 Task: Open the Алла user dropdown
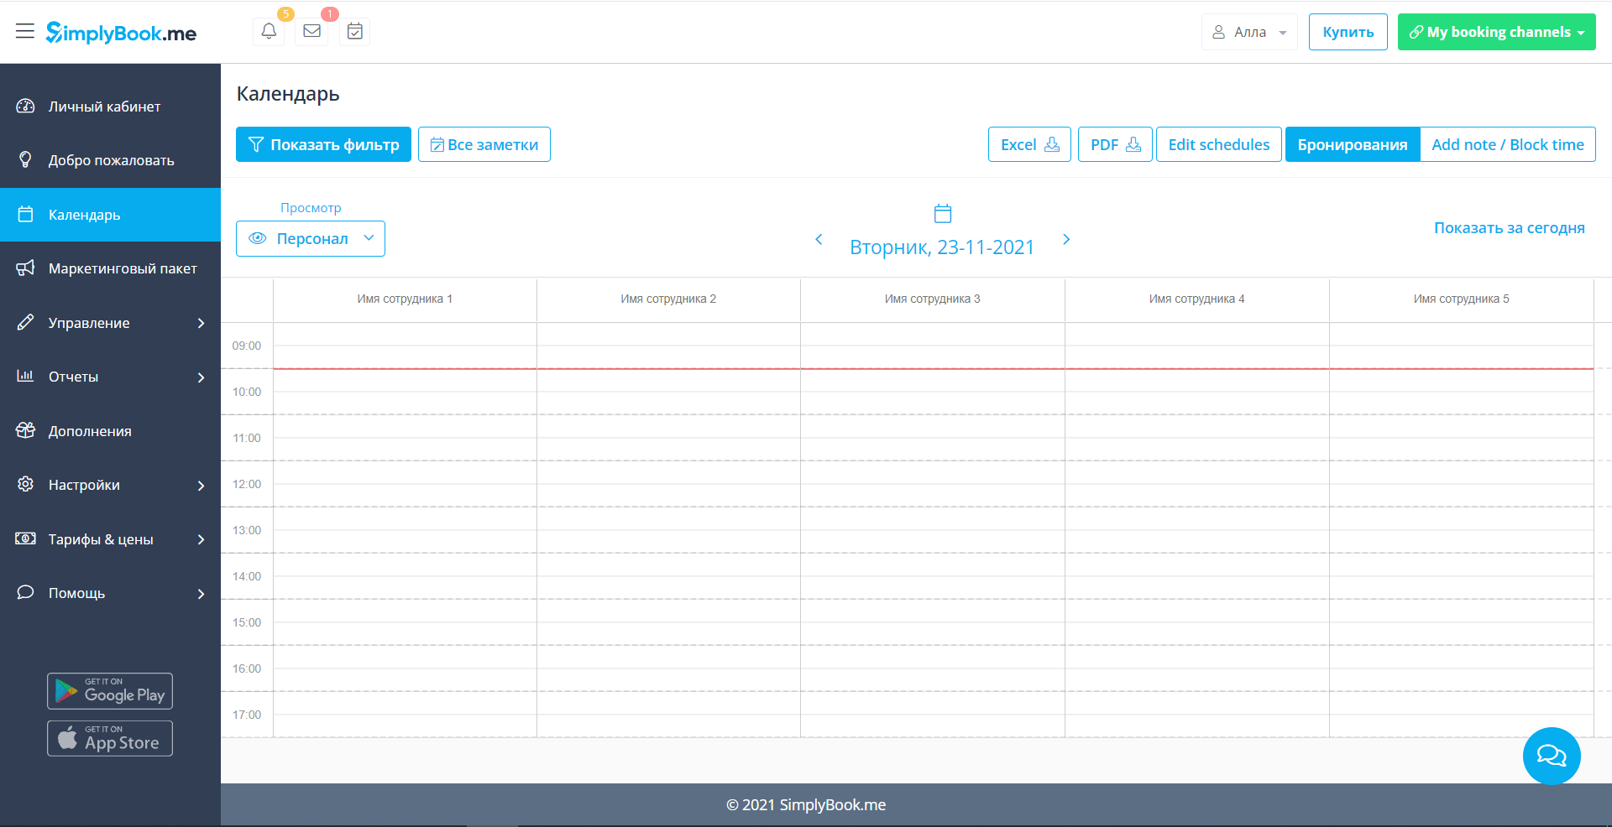1249,32
